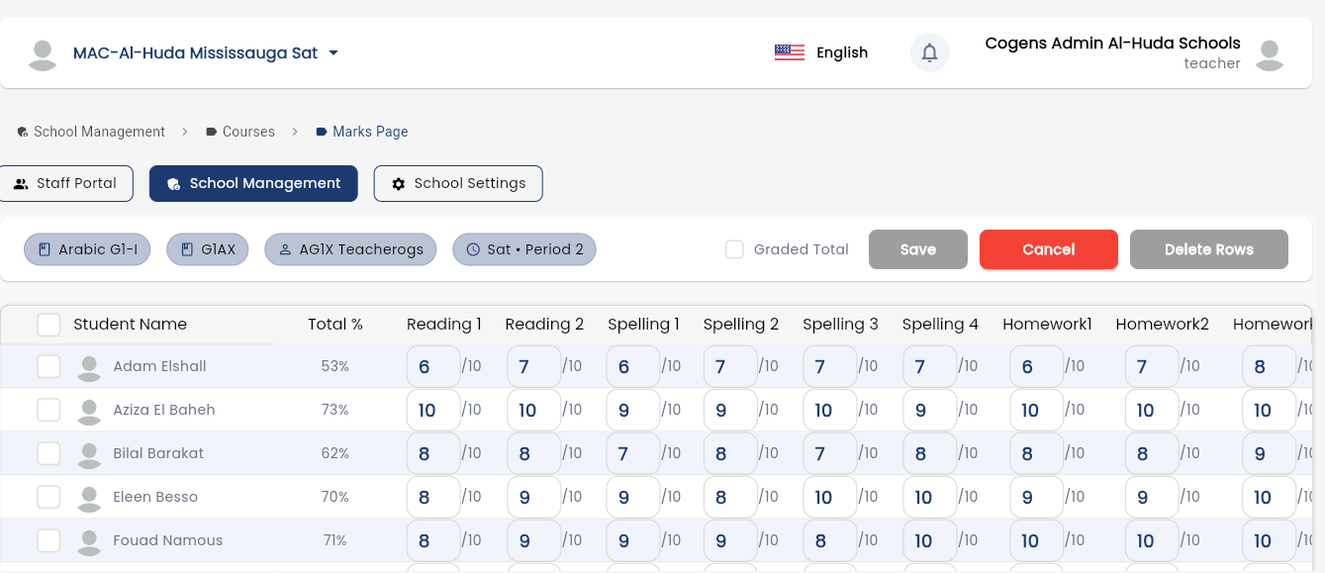Click Eleen Besso's Reading 1 mark field
1325x573 pixels.
click(x=432, y=497)
